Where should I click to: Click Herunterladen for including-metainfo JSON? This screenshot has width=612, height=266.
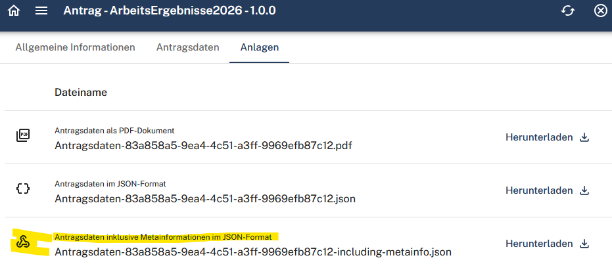click(539, 244)
